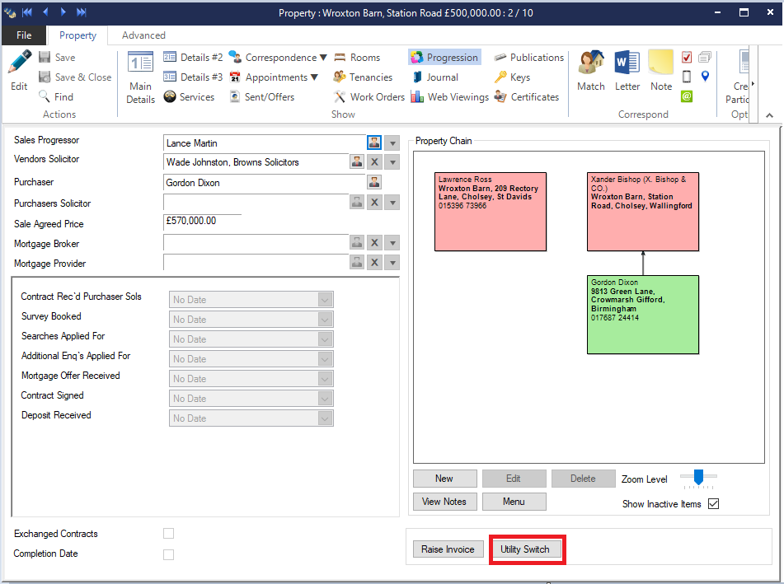Jump to the last record arrow
The image size is (784, 584).
point(81,12)
